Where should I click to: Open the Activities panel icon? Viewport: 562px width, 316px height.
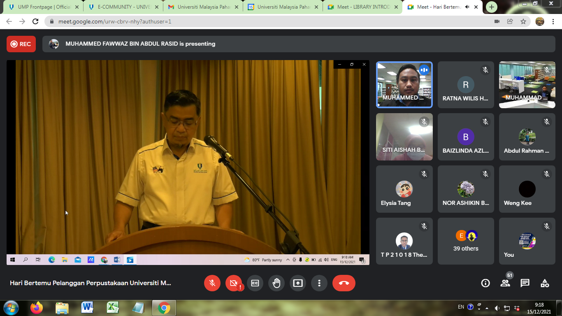tap(545, 283)
